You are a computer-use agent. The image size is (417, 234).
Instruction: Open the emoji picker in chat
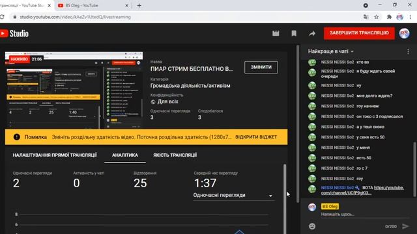coord(312,226)
